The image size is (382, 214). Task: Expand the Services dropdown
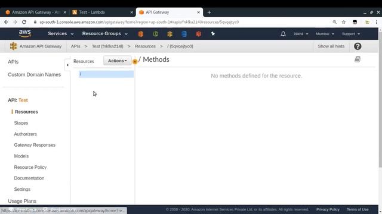(61, 34)
